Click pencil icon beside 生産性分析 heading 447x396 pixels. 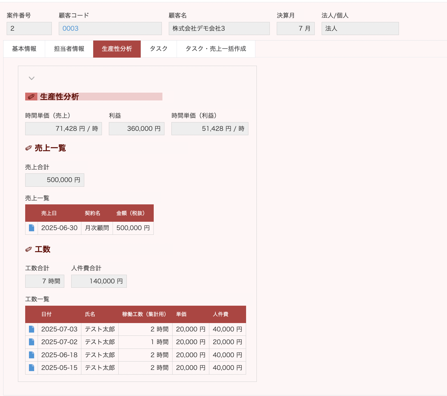[x=31, y=97]
